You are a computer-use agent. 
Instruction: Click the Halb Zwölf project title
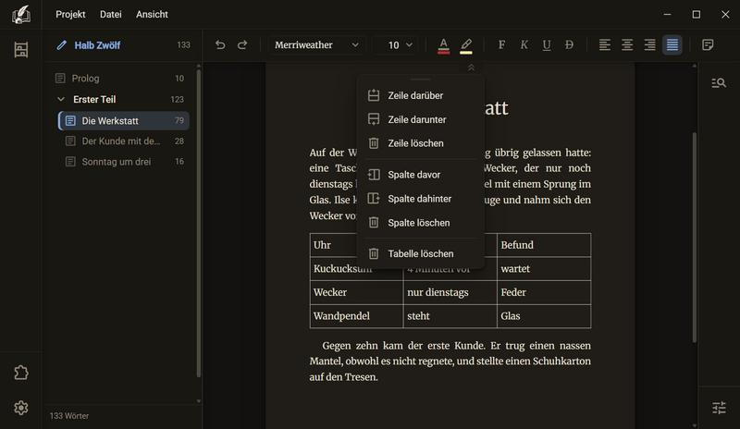tap(97, 45)
